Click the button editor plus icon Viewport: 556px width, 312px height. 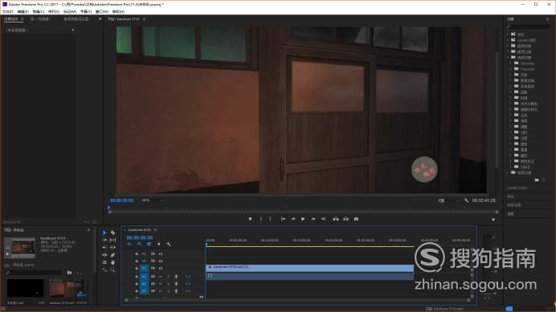(x=493, y=220)
